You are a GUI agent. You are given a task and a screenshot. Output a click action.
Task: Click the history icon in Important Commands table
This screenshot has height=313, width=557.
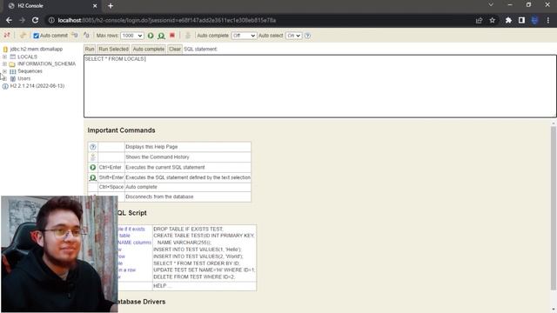pyautogui.click(x=93, y=156)
